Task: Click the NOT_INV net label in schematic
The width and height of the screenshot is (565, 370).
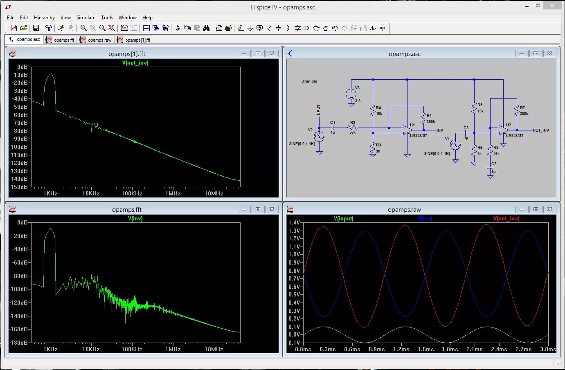Action: click(x=541, y=130)
